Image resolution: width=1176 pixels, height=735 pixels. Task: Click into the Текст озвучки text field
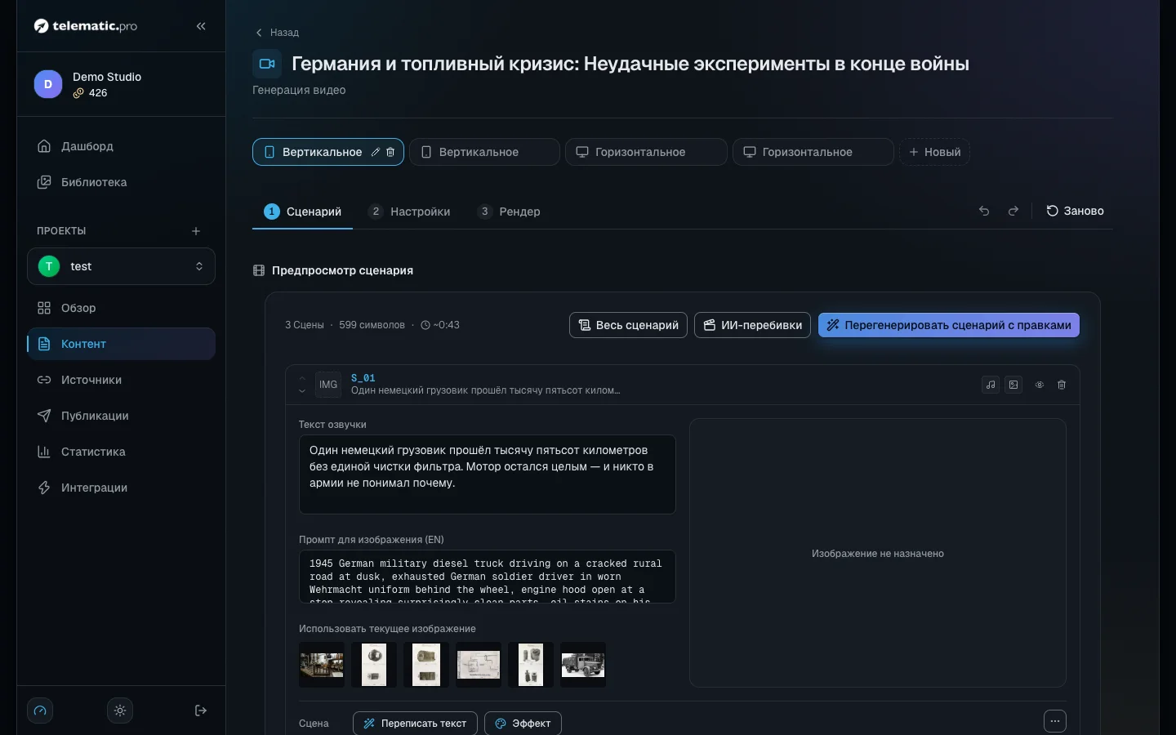click(x=488, y=474)
